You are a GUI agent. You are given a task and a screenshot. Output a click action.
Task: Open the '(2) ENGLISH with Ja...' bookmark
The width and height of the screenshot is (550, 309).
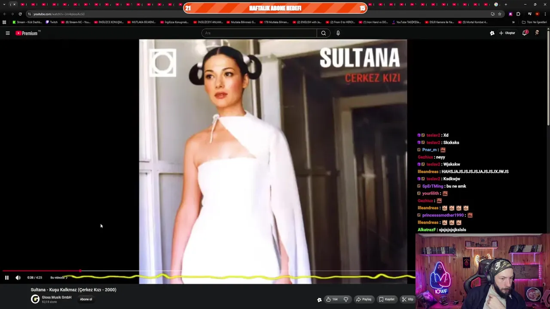(x=307, y=22)
